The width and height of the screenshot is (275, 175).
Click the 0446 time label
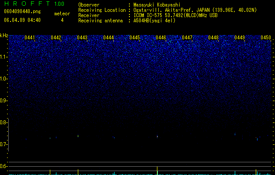click(x=161, y=38)
